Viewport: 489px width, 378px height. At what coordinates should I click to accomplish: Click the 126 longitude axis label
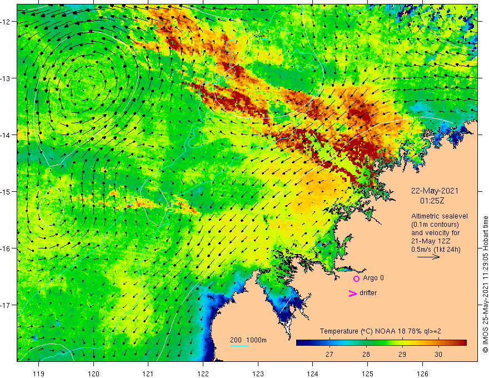[422, 374]
